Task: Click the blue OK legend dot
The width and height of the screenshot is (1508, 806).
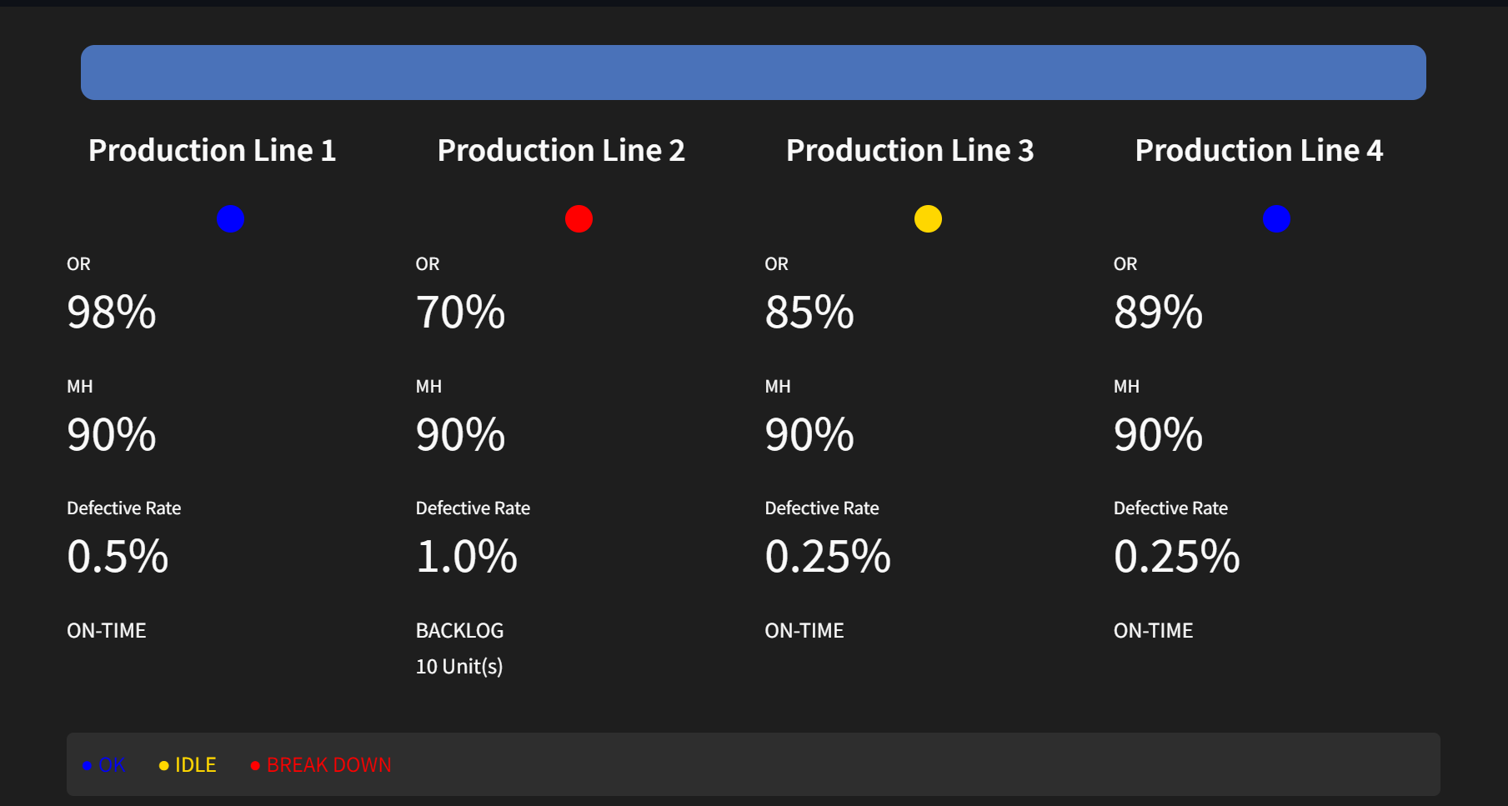Action: (87, 765)
